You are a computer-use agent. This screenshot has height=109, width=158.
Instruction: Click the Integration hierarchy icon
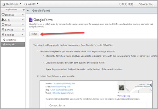click(x=4, y=44)
